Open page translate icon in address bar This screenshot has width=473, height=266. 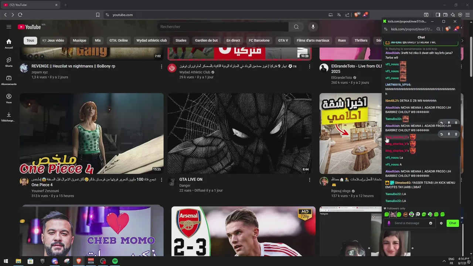339,15
